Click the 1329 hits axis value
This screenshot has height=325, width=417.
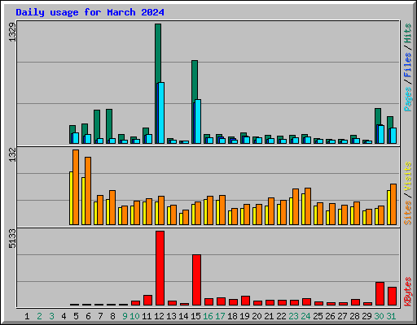click(x=12, y=32)
